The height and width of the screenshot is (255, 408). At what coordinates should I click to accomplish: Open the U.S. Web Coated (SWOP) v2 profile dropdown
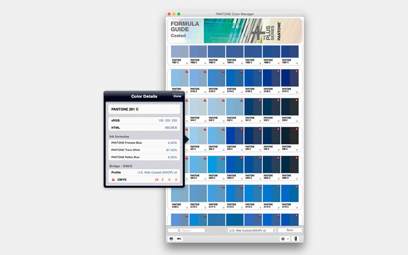[251, 231]
